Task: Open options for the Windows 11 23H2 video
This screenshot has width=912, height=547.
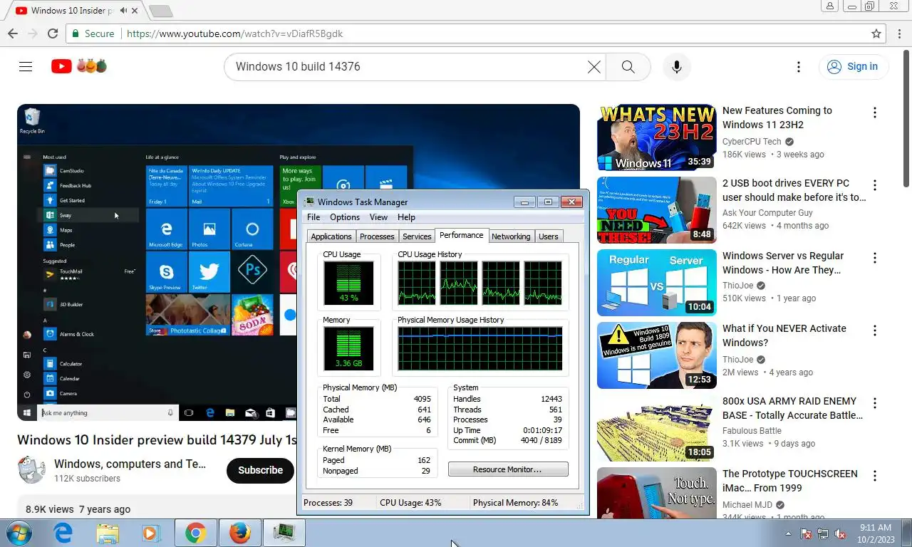Action: 874,113
